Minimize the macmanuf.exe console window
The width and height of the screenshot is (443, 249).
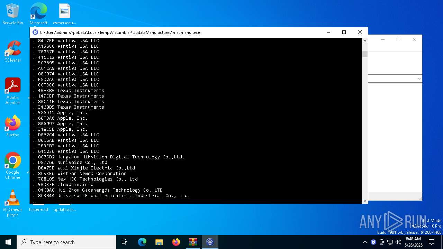click(x=328, y=32)
